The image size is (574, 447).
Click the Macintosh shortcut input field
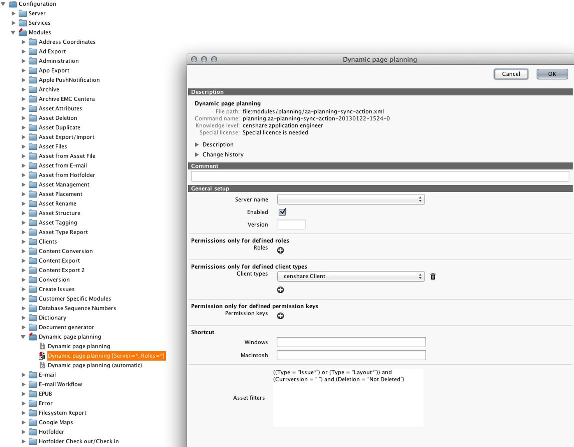pos(351,355)
